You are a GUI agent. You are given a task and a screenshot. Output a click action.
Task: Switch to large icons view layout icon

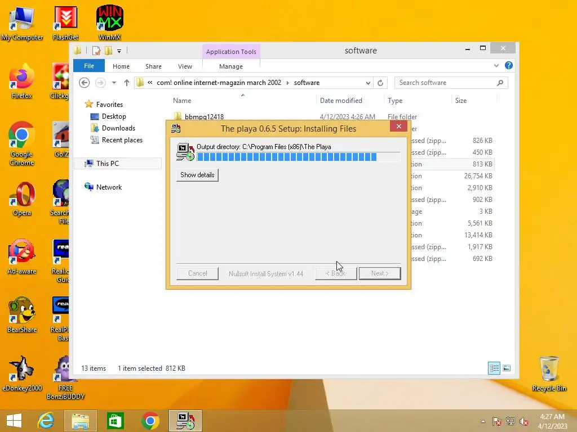tap(507, 368)
